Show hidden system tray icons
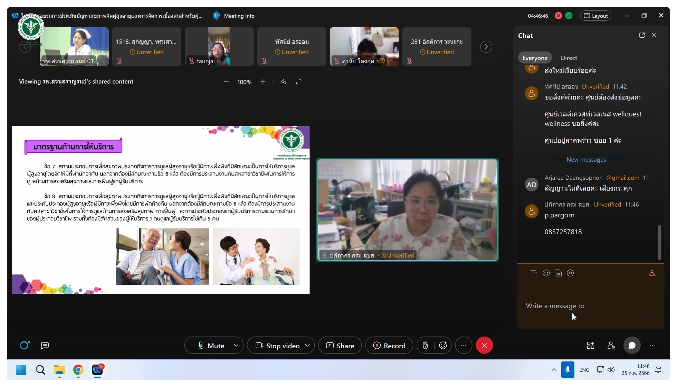 (554, 370)
